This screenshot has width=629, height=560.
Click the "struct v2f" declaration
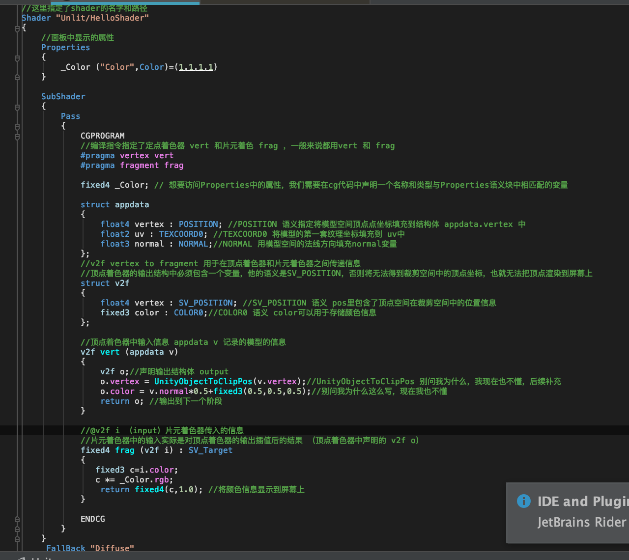pyautogui.click(x=105, y=283)
